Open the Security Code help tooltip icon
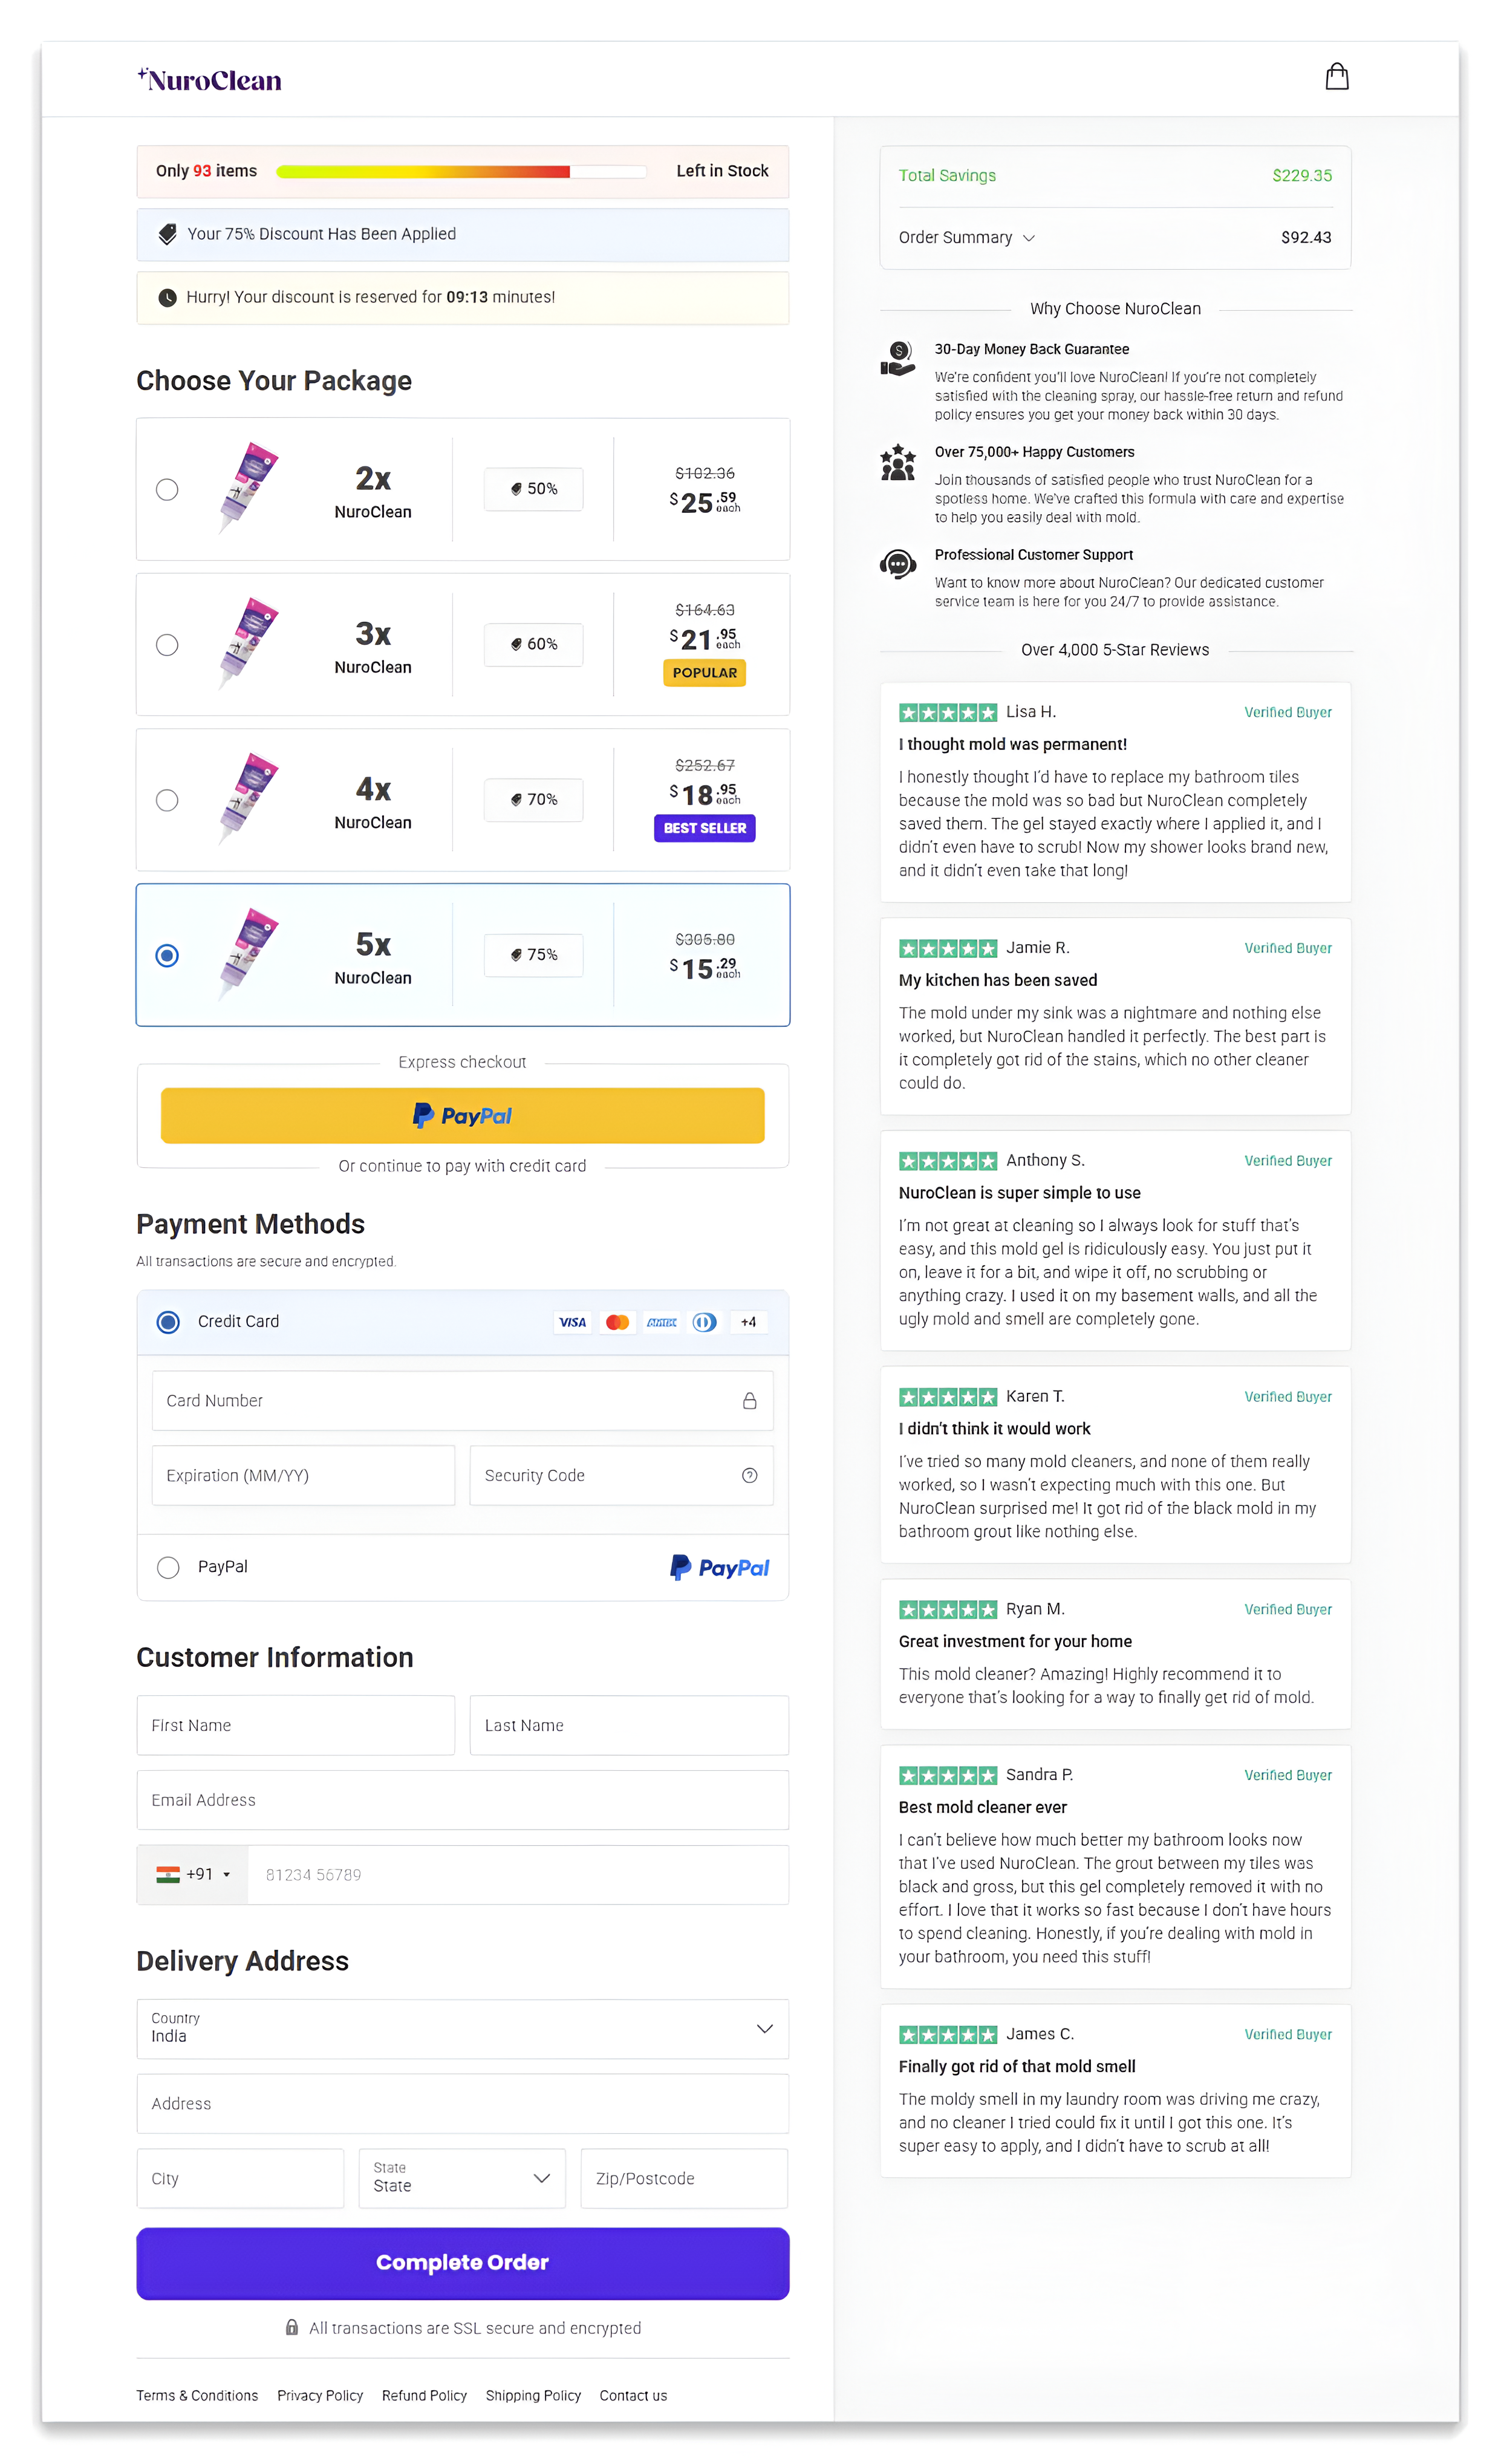1501x2464 pixels. pos(750,1475)
